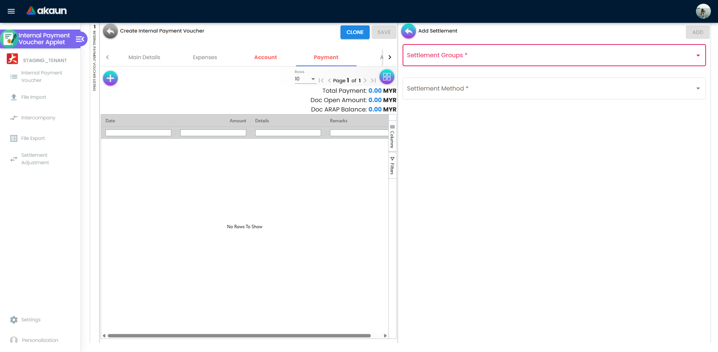Open the Settlement Method dropdown
Screen dimensions: 718x352
point(697,88)
